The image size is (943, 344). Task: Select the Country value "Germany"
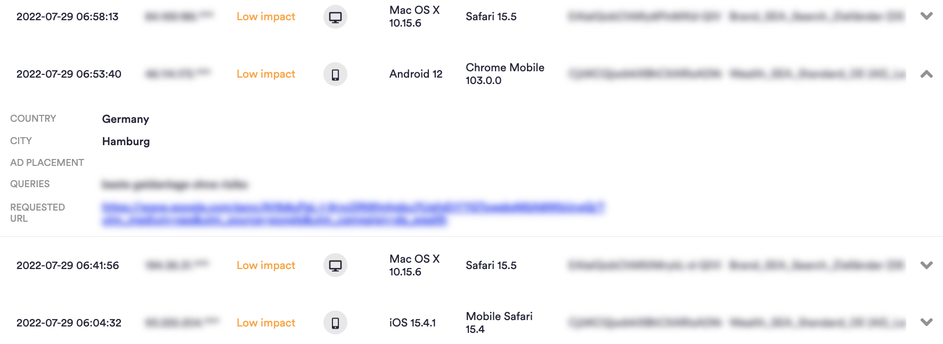pyautogui.click(x=125, y=119)
